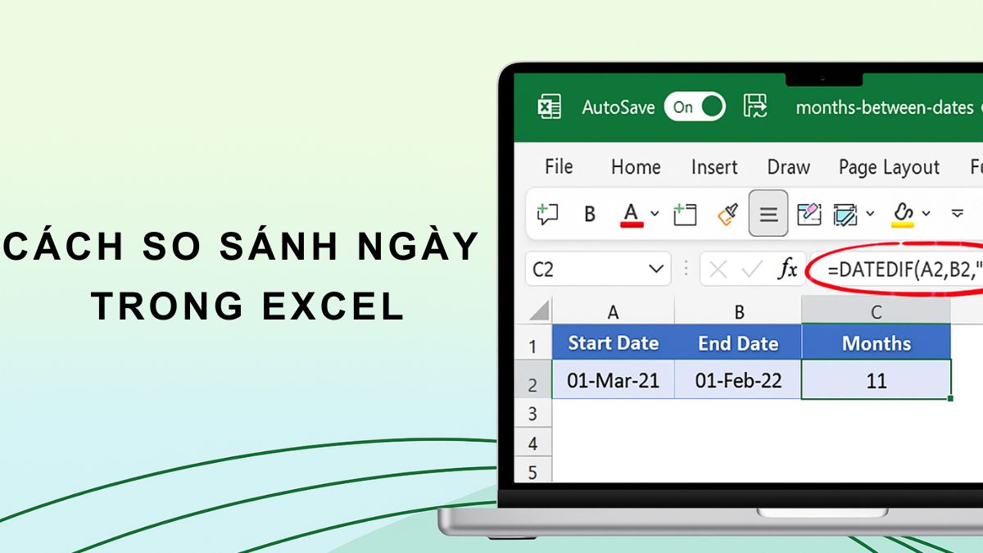
Task: Select the Format Painter brush
Action: click(x=727, y=214)
